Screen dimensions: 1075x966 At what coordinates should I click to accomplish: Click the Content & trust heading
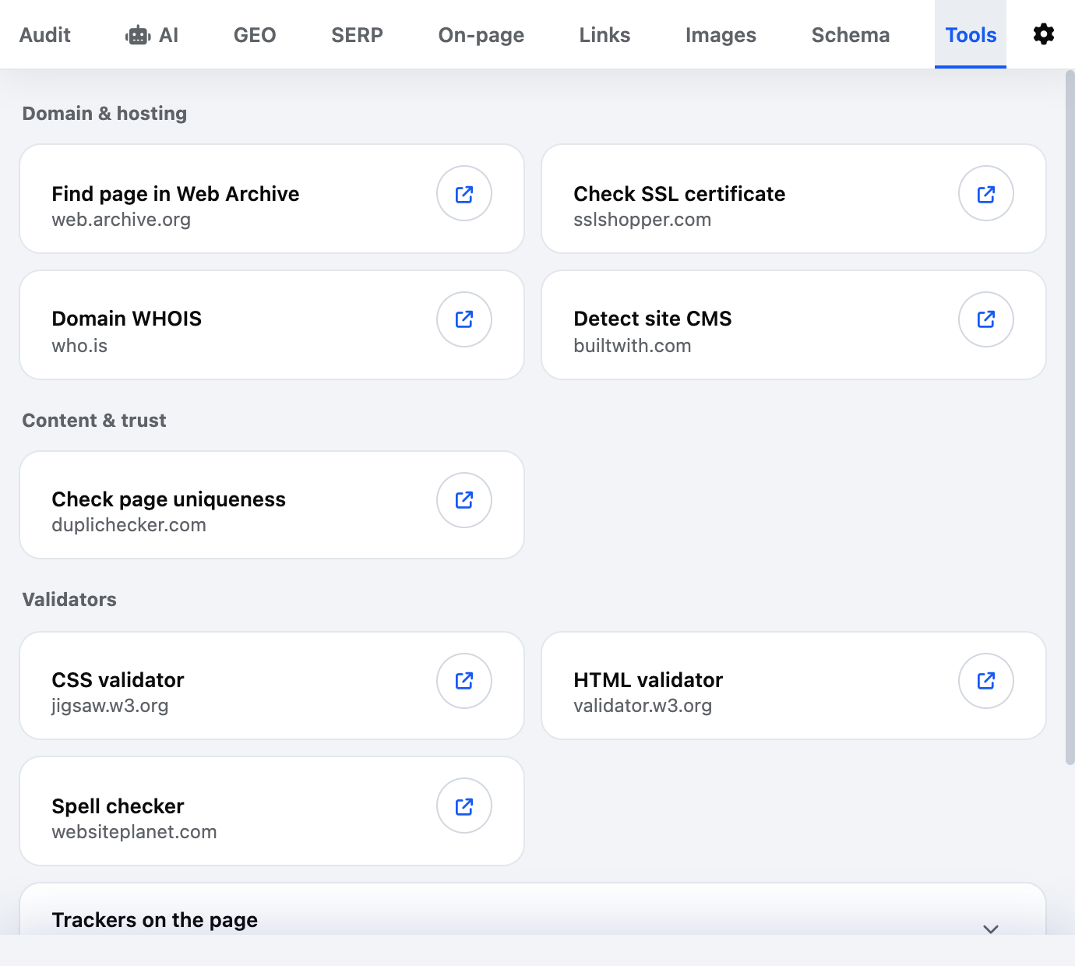tap(94, 421)
